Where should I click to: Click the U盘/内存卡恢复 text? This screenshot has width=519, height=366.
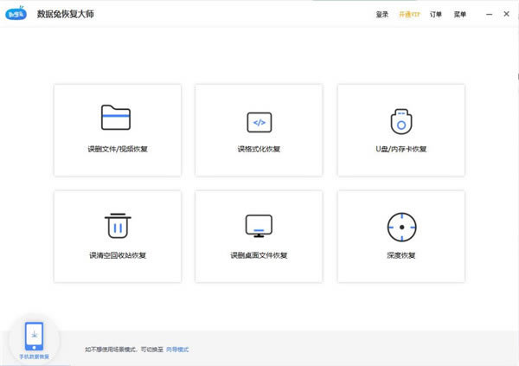[400, 149]
